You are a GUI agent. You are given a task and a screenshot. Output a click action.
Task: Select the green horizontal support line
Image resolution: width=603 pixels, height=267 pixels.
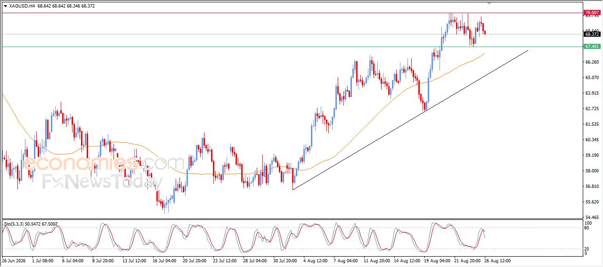[292, 47]
